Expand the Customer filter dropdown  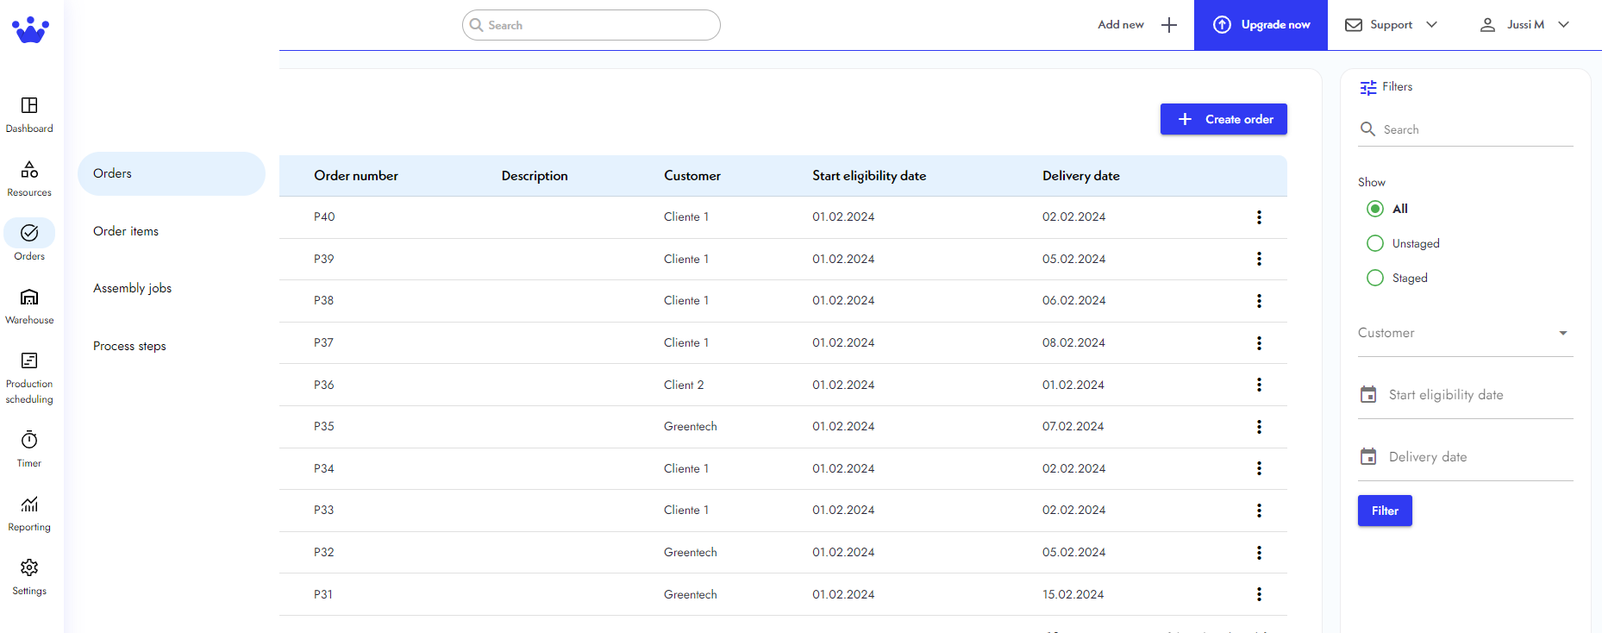1464,333
